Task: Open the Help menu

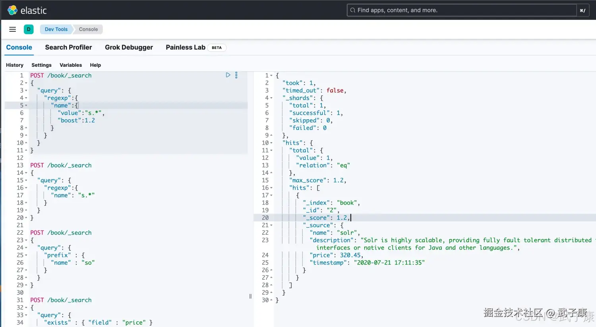Action: [95, 65]
